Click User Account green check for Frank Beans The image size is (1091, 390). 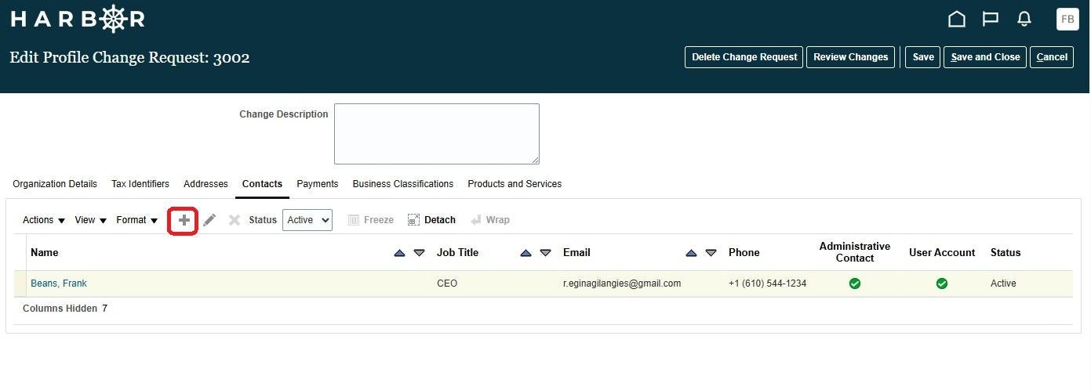942,283
